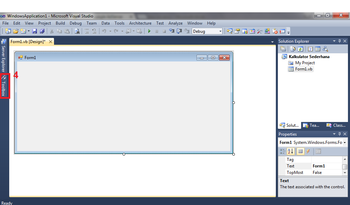Click the Save All icon
Image resolution: width=350 pixels, height=205 pixels.
point(42,31)
